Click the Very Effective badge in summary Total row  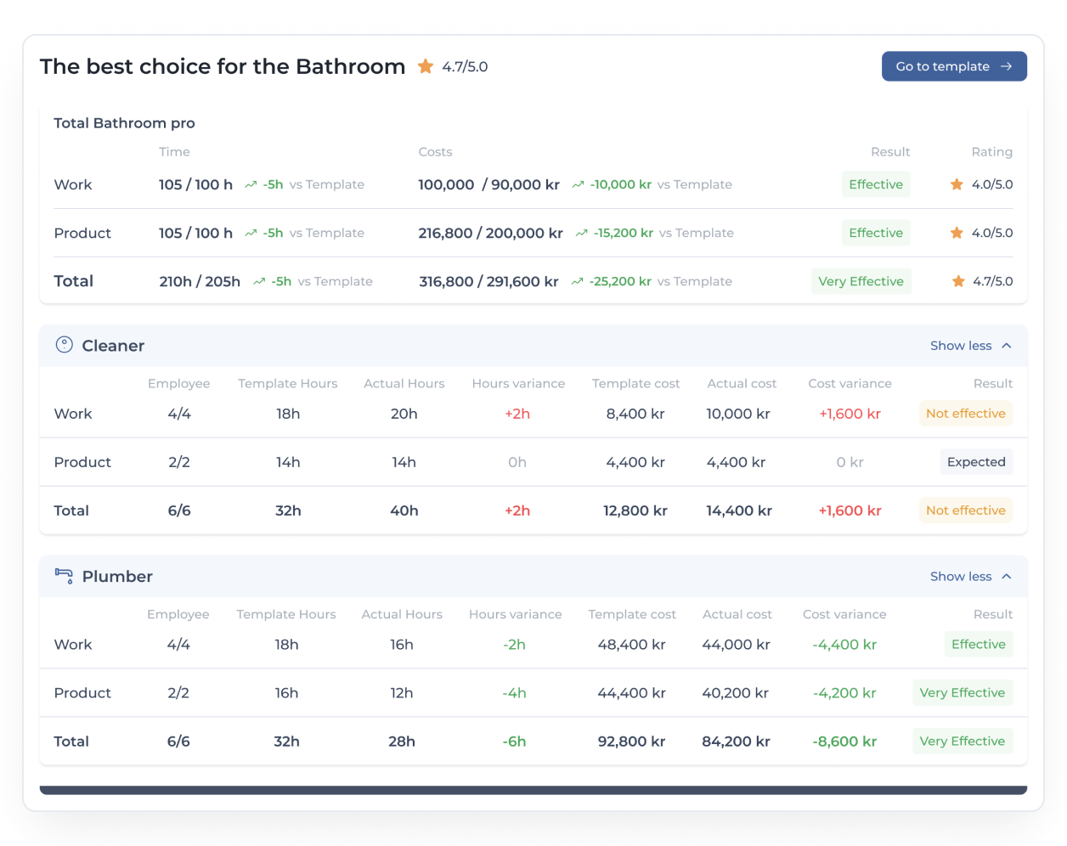[861, 281]
